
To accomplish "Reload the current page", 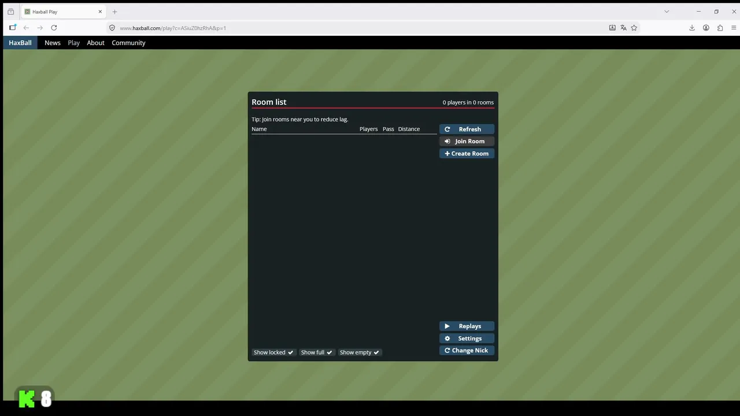I will coord(54,28).
